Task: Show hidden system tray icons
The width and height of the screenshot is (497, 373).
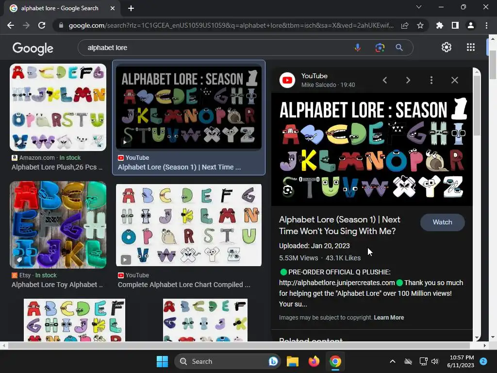Action: [x=392, y=361]
